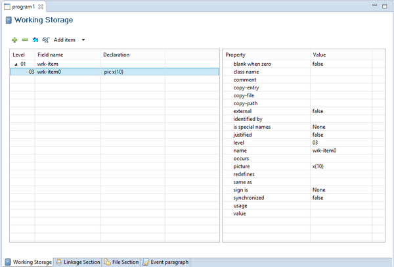Open the Add item dropdown arrow
The width and height of the screenshot is (394, 267).
click(83, 40)
